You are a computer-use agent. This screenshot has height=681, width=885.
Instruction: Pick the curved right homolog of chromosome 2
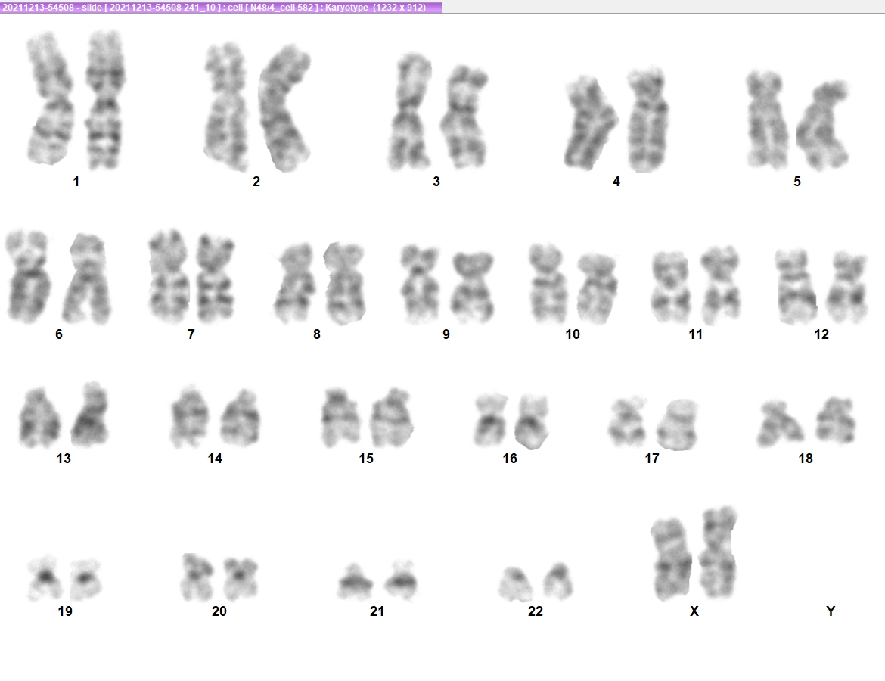[x=285, y=108]
